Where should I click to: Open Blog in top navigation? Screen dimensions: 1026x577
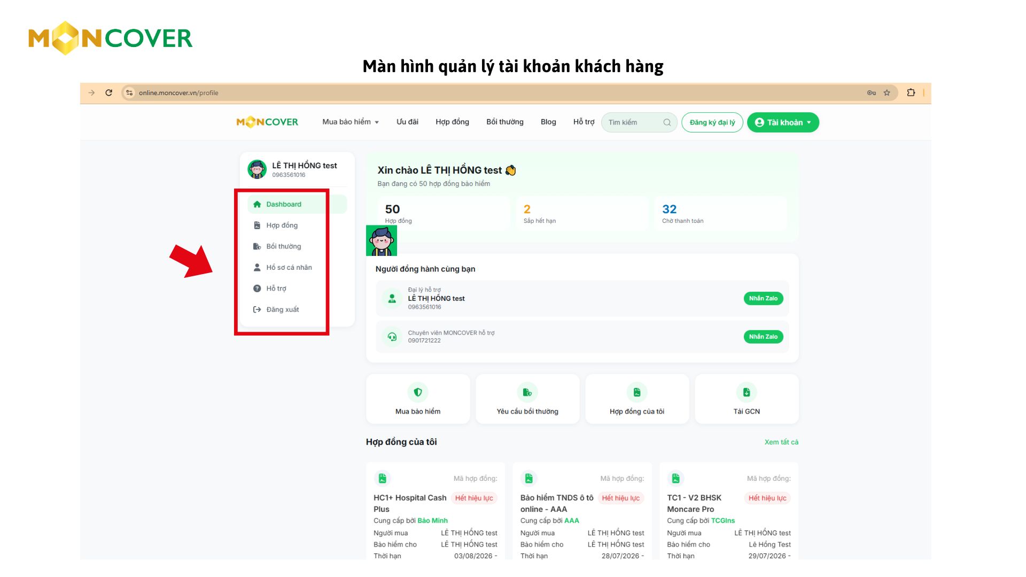click(x=548, y=122)
